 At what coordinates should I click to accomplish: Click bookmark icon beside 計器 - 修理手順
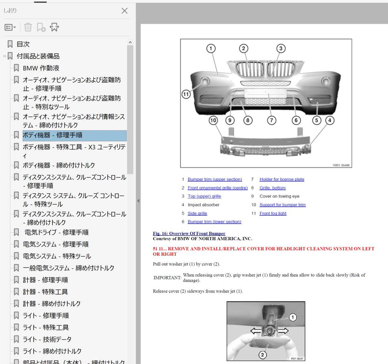click(16, 280)
